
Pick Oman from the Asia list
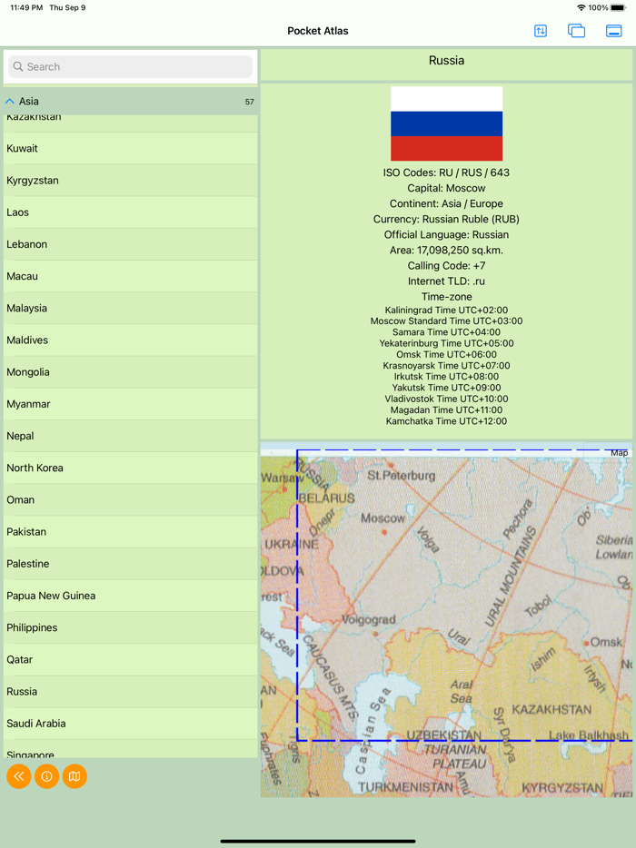tap(131, 499)
